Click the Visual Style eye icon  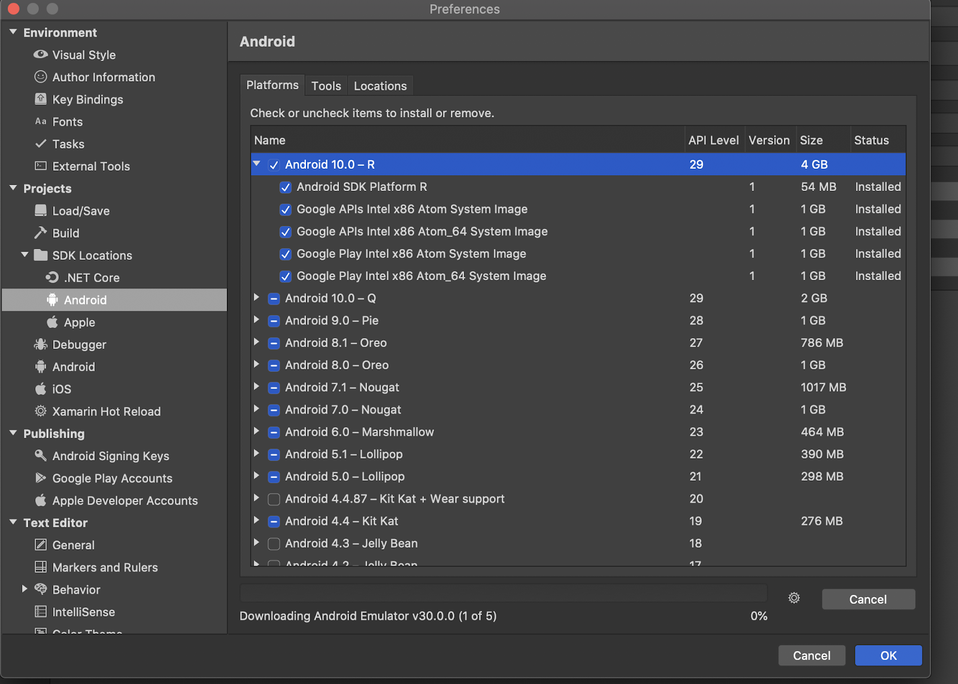point(41,54)
